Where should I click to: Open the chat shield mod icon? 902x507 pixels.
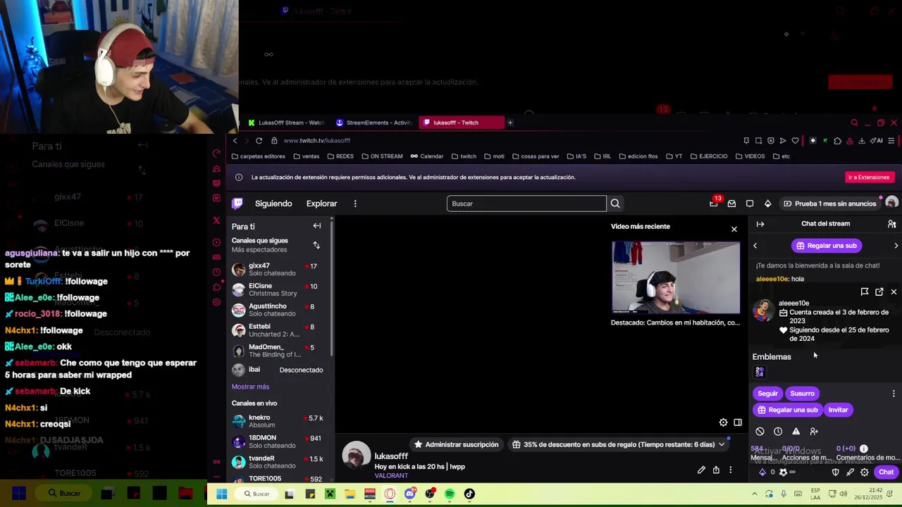(836, 472)
